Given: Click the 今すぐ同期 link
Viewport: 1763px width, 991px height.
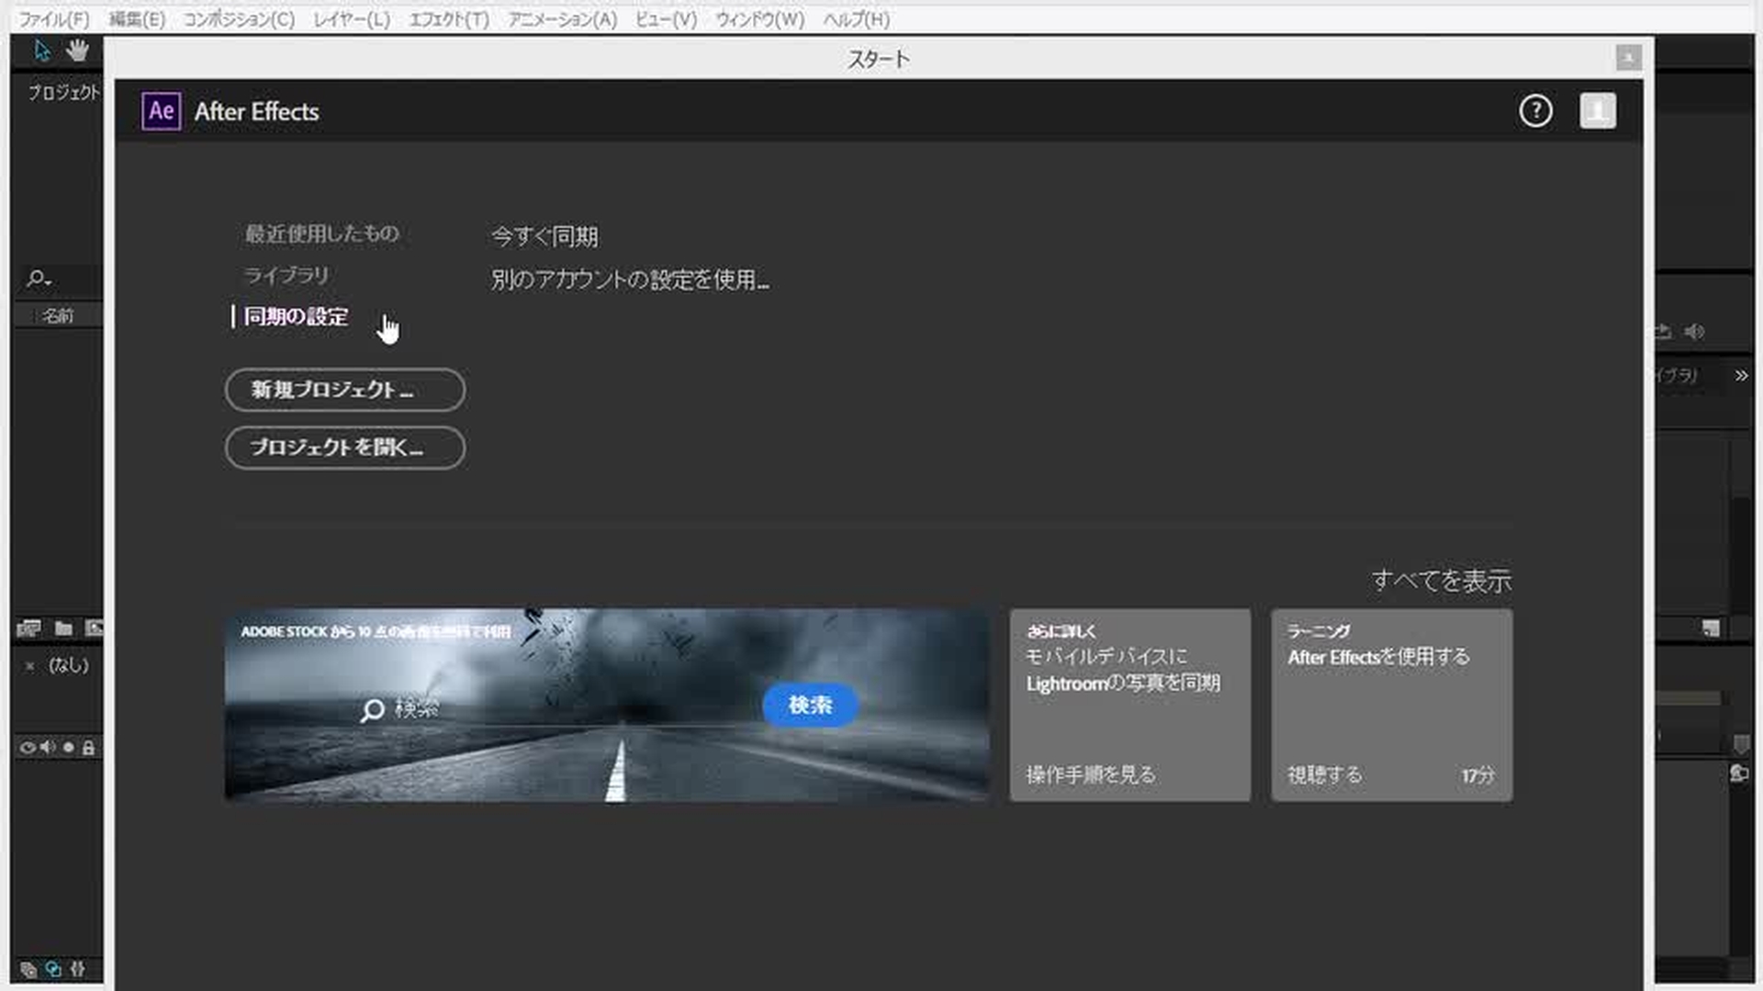Looking at the screenshot, I should (545, 237).
